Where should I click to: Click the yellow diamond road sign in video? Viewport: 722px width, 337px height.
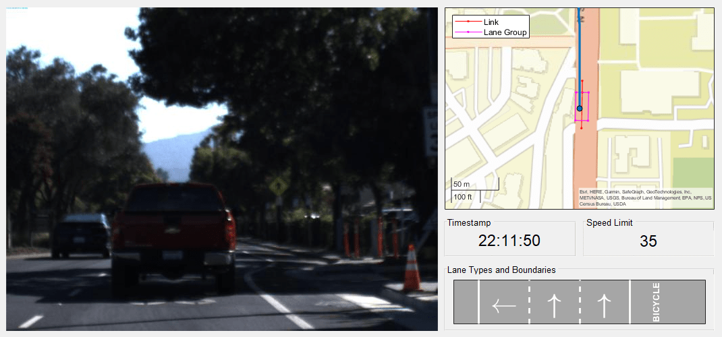tap(279, 186)
